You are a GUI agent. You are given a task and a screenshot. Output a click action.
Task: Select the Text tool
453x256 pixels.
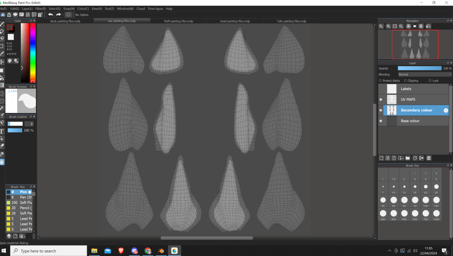[x=2, y=131]
